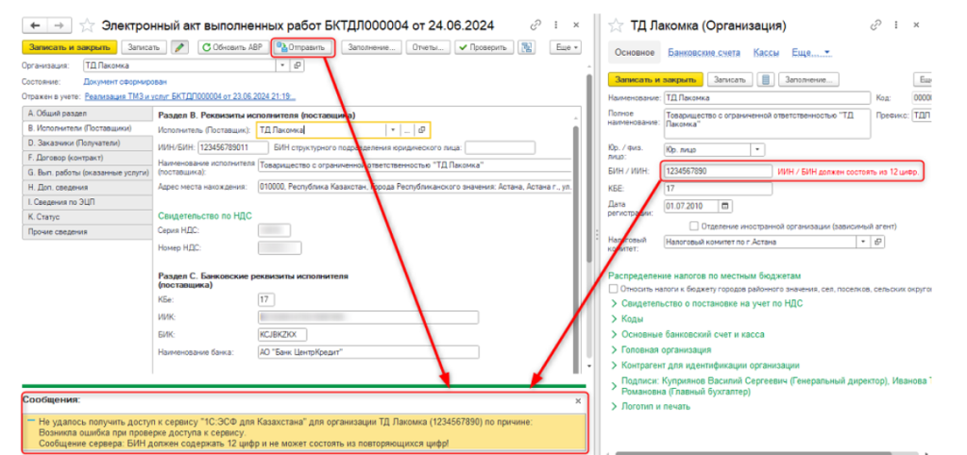Click the ИИН/БИН field 123456789011

click(233, 147)
